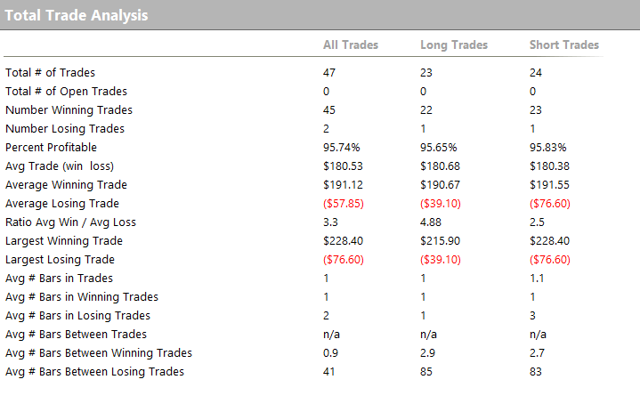Click the red ($57.85) average losing value
640x420 pixels.
pyautogui.click(x=344, y=203)
